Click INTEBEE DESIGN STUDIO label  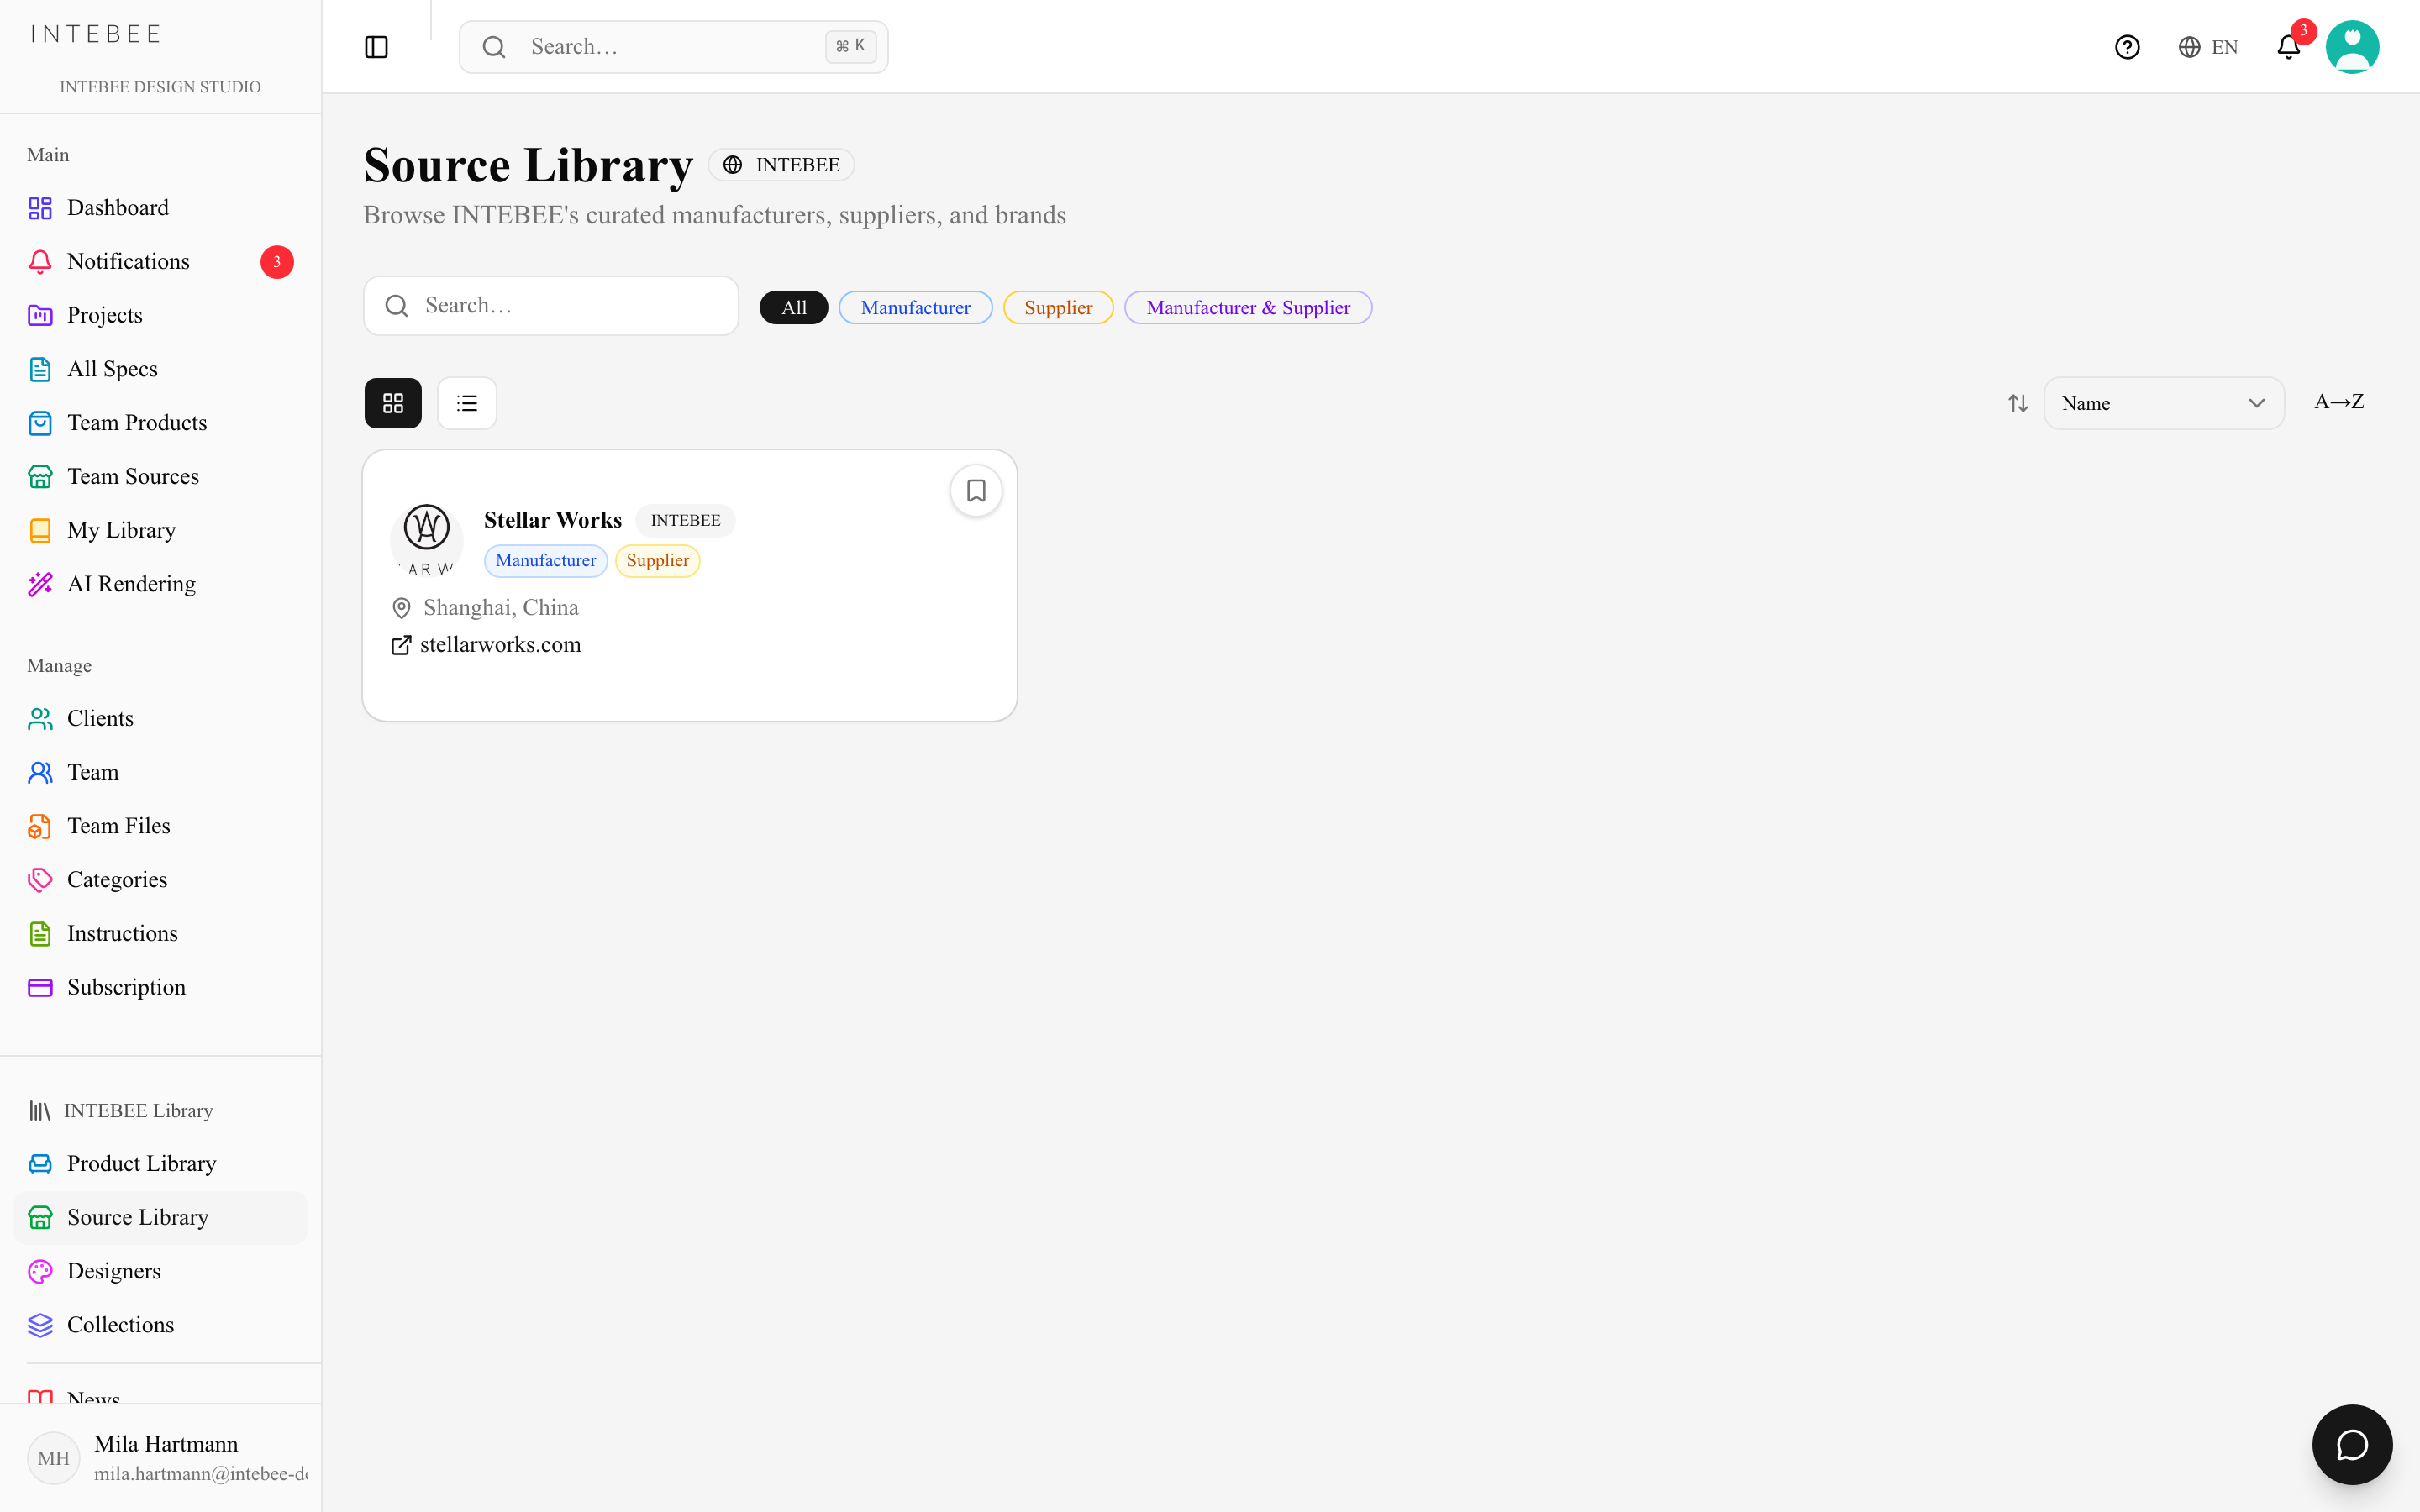coord(160,87)
